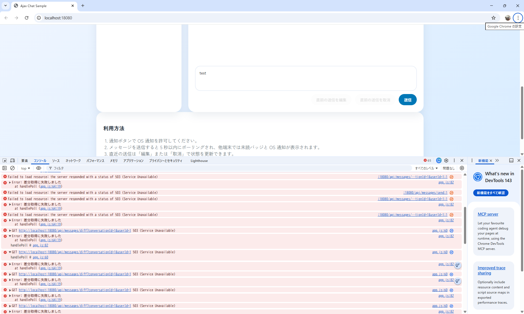The width and height of the screenshot is (524, 314).
Task: Open the MCP server link
Action: coord(488,214)
